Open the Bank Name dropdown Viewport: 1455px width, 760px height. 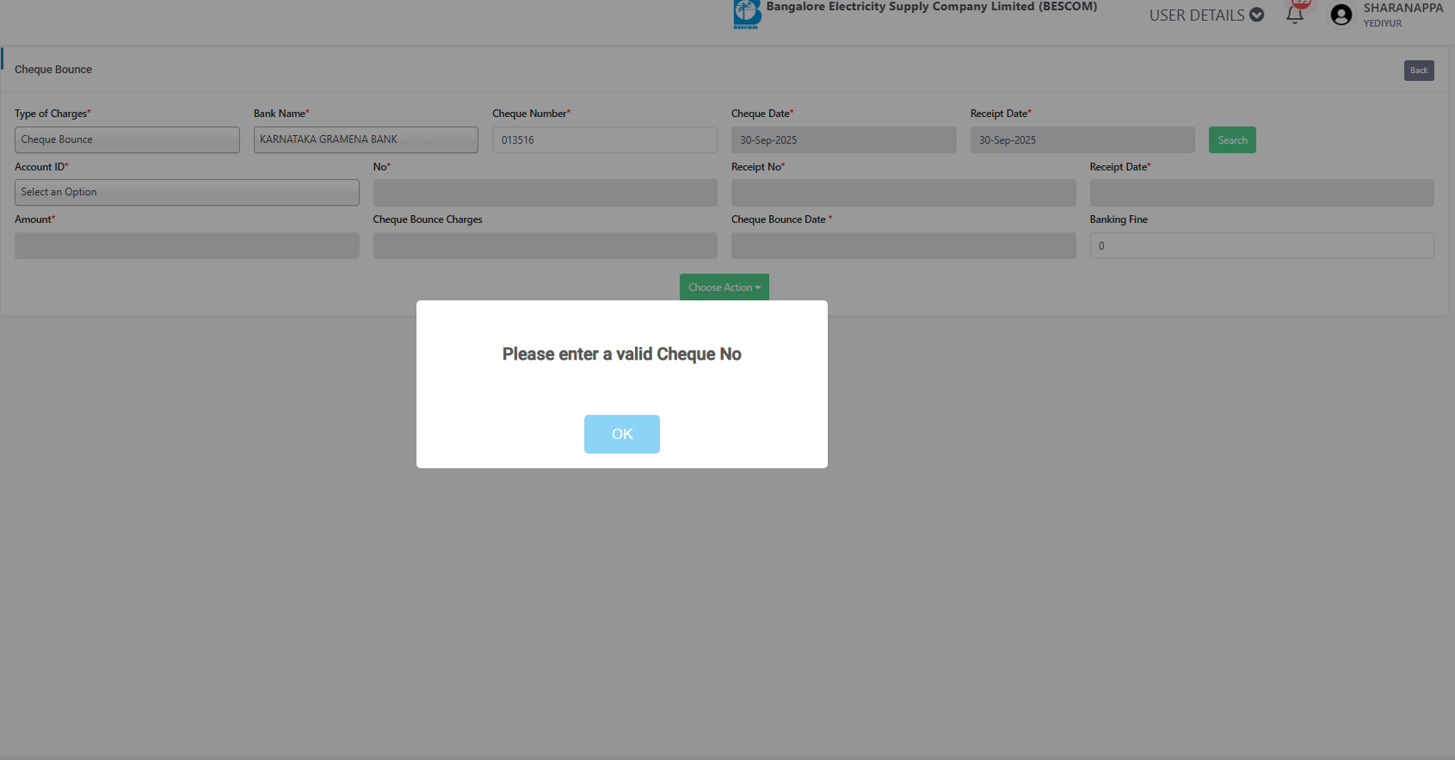click(366, 139)
